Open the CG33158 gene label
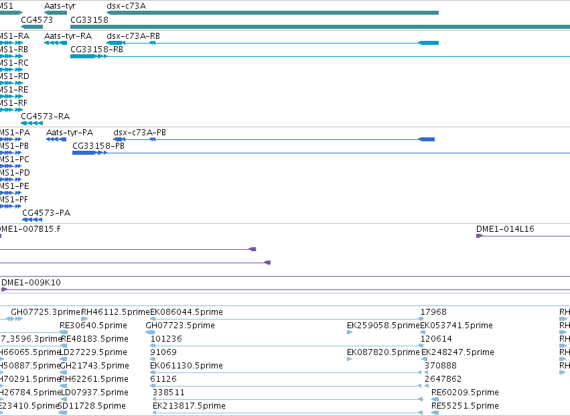The image size is (570, 416). pos(89,19)
